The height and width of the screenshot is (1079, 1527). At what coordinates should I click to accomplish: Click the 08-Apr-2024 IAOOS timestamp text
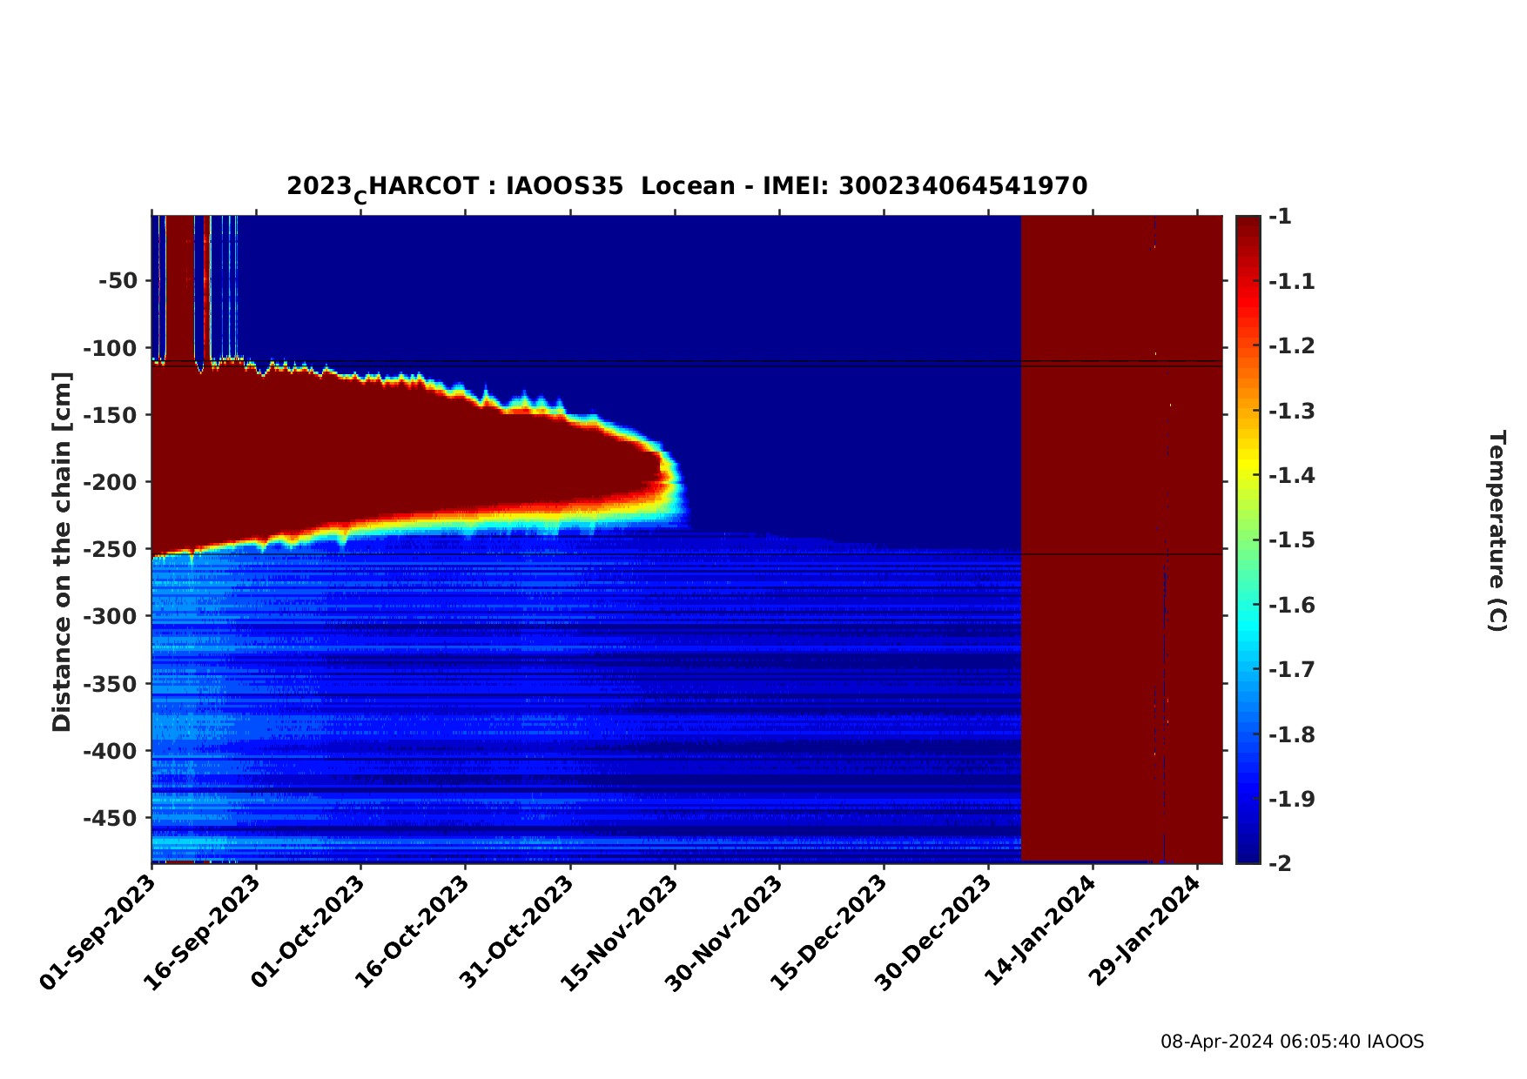[x=1292, y=1042]
